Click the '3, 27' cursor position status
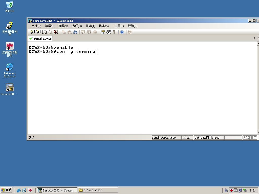Screen dimensions: 259x194 click(x=187, y=138)
